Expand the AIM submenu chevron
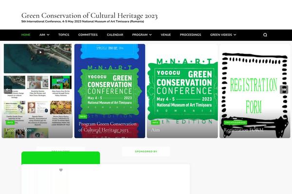Screen dimensions: 292x194 (48, 35)
